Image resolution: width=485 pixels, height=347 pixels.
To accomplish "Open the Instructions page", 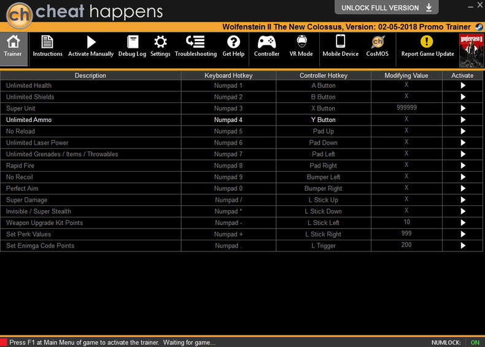I will pos(47,47).
